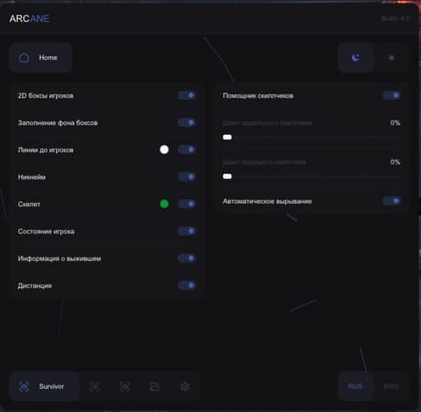
Task: Open white color swatch for Линии до игроков
Action: pyautogui.click(x=164, y=150)
